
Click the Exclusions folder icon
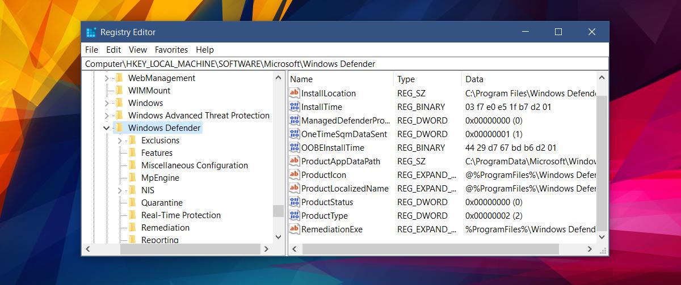pos(132,141)
